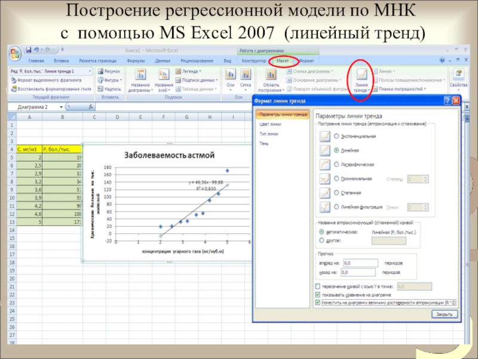Select Параметры линии тренда dialog section
Image resolution: width=478 pixels, height=359 pixels.
(283, 114)
